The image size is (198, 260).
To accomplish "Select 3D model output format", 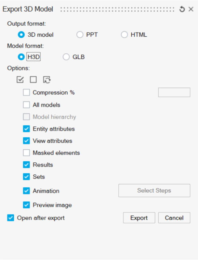I will pos(21,35).
